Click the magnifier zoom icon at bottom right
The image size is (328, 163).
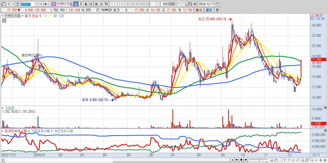312,160
